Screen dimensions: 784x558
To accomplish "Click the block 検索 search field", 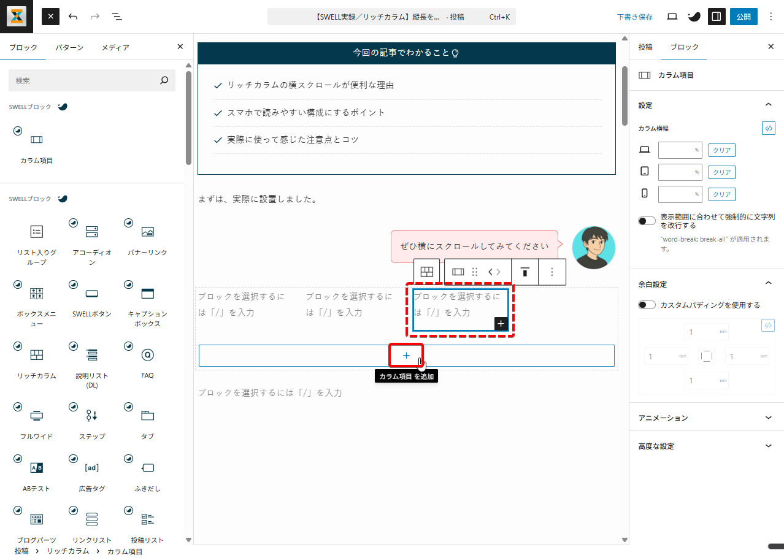I will click(x=86, y=80).
